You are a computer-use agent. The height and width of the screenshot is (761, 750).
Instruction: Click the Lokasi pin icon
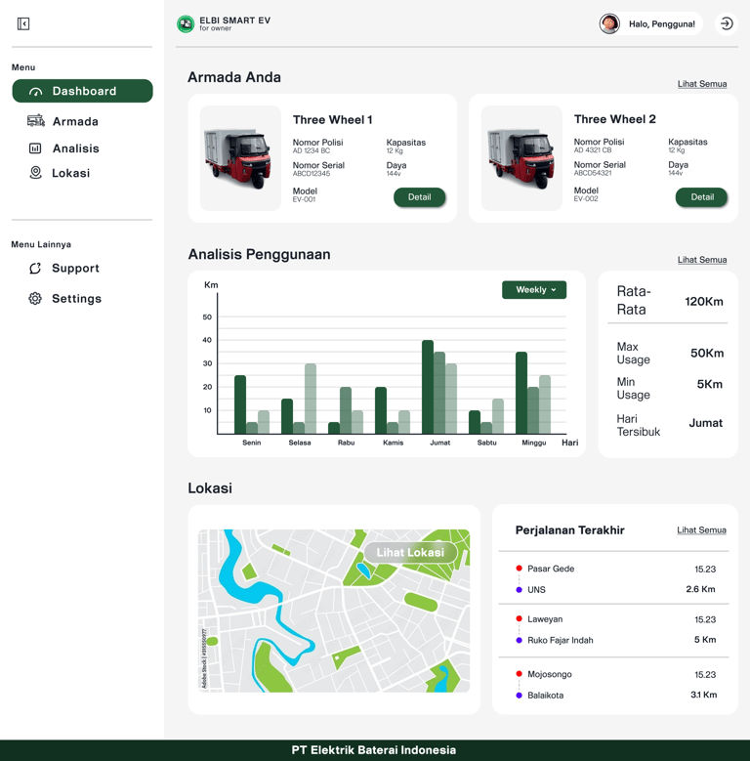[x=35, y=173]
